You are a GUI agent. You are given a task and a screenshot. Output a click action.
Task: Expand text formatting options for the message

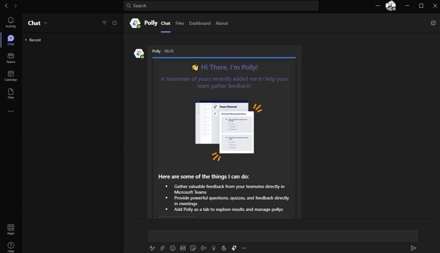(152, 248)
